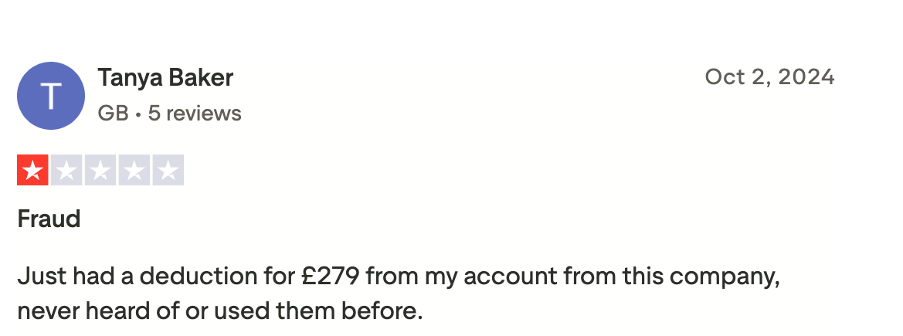This screenshot has width=903, height=336.
Task: Select the second grey rating star
Action: (66, 171)
